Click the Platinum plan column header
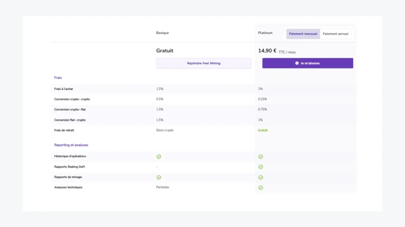The width and height of the screenshot is (405, 227). click(265, 33)
